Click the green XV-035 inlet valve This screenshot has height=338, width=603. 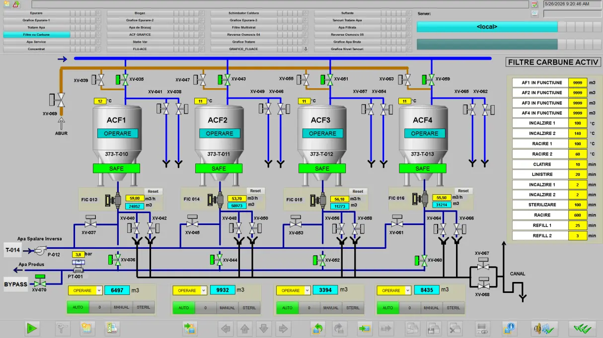(123, 79)
